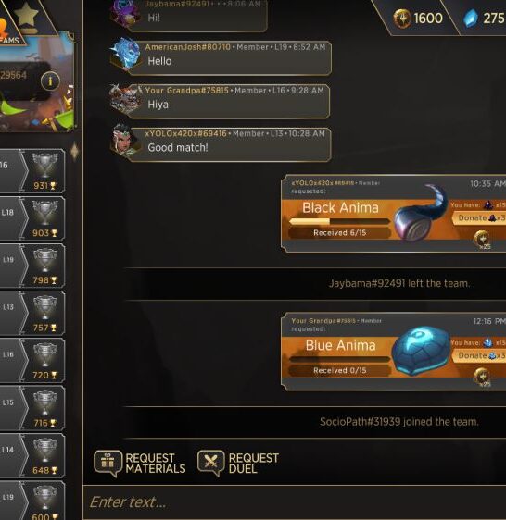Click AmericanJosh's blue avatar icon
The width and height of the screenshot is (506, 520).
pyautogui.click(x=125, y=55)
